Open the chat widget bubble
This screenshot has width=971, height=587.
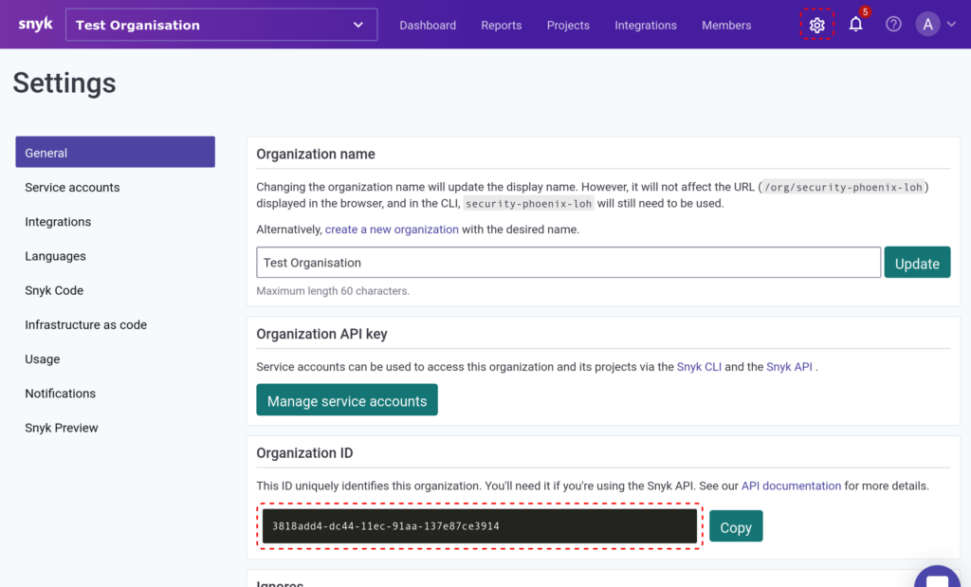click(x=937, y=578)
